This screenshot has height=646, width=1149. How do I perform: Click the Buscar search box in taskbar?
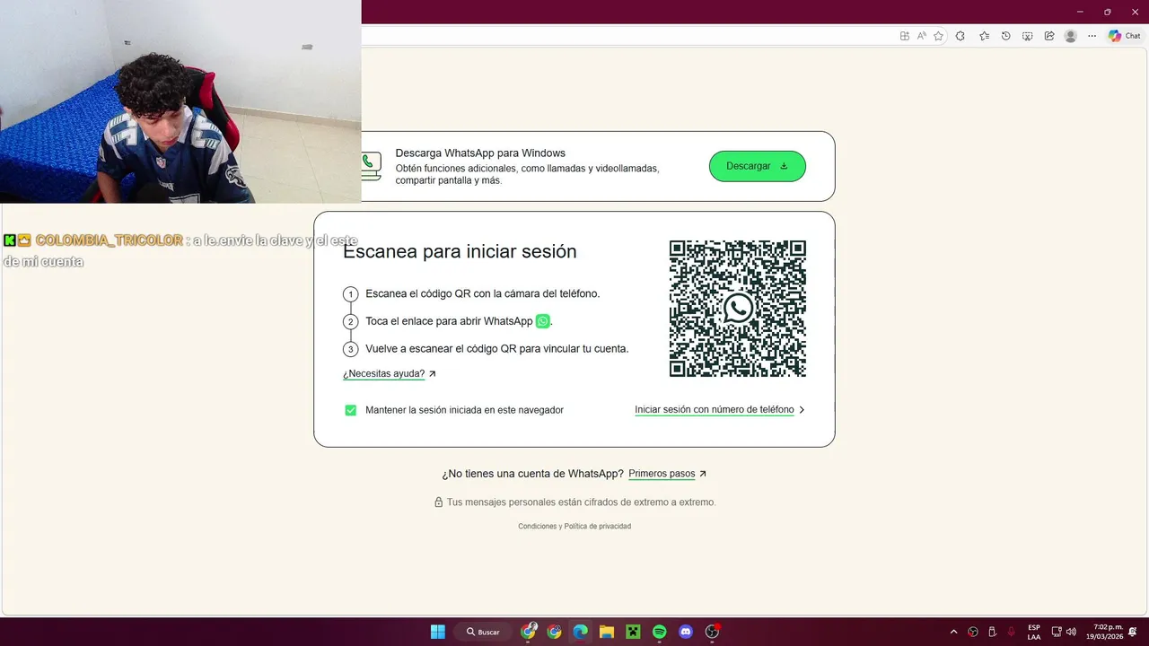point(483,632)
